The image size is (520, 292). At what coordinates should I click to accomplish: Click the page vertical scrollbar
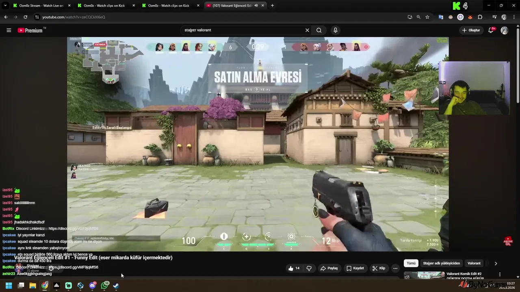pos(518,65)
